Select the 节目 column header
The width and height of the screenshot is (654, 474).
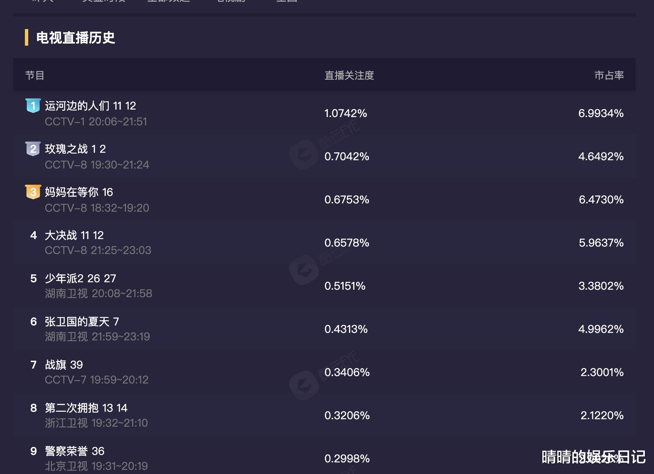35,75
